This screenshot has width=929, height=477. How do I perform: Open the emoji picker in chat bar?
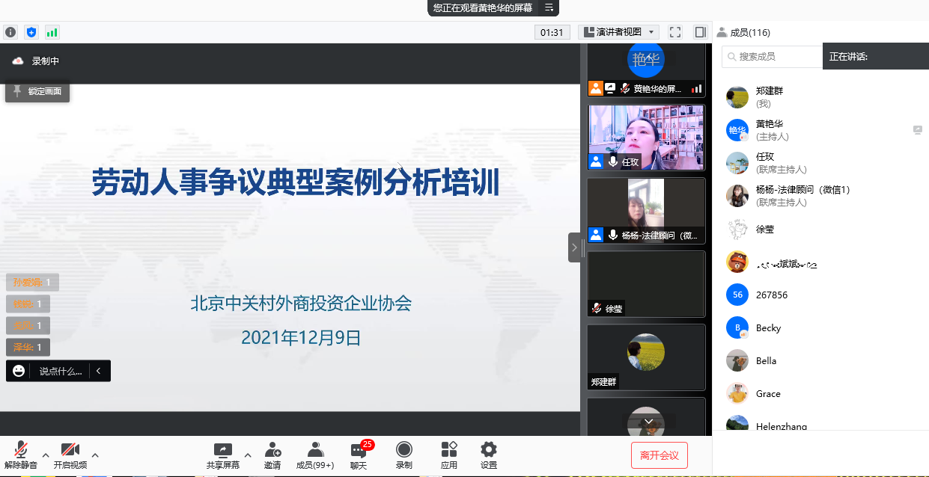pyautogui.click(x=19, y=370)
